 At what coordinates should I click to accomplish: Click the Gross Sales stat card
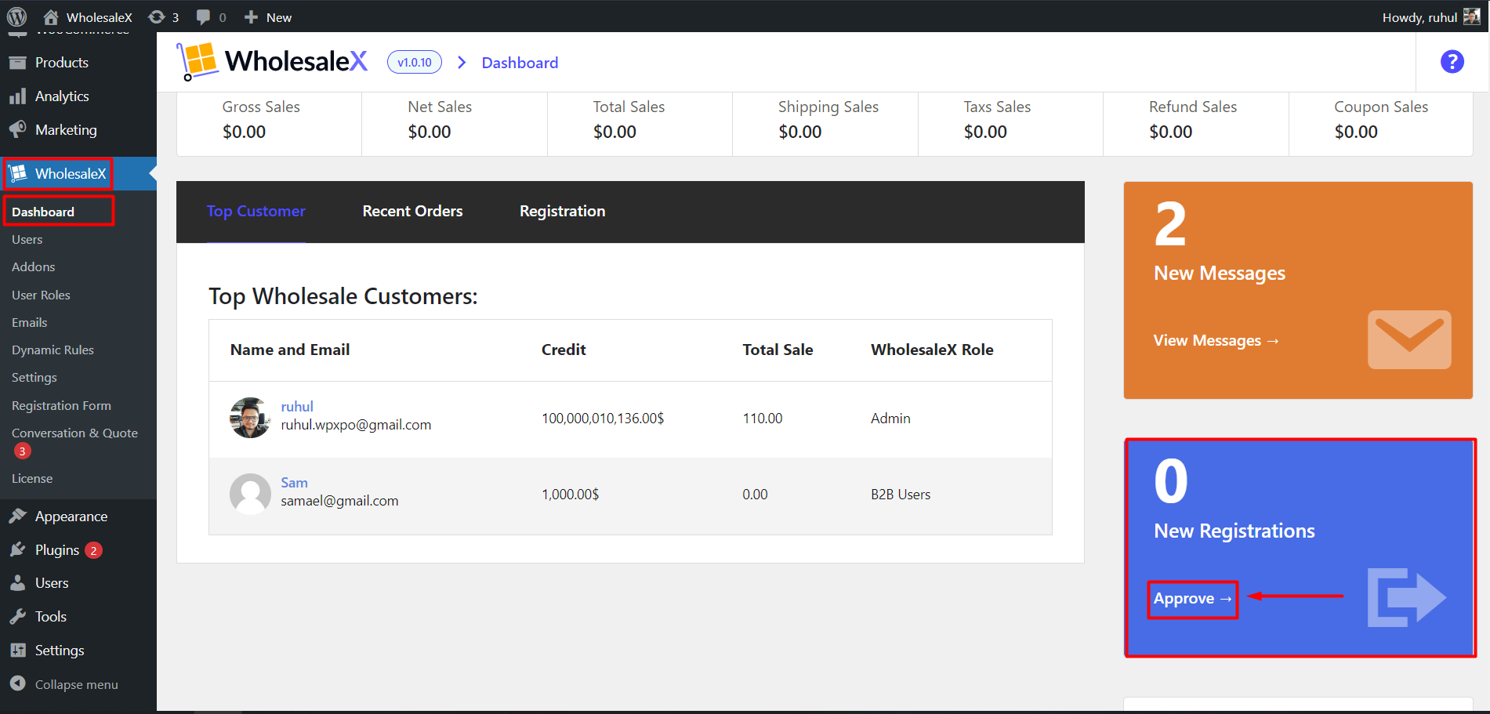click(x=269, y=124)
